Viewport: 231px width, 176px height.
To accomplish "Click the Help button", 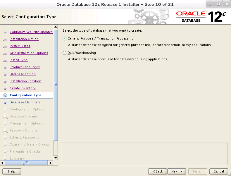I will pos(12,171).
